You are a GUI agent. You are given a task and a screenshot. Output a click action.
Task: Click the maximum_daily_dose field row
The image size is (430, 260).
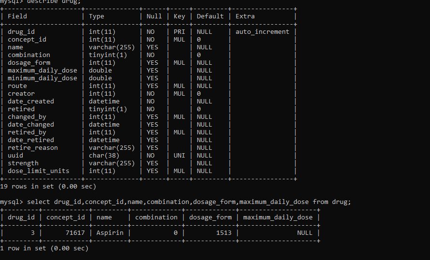tap(148, 71)
